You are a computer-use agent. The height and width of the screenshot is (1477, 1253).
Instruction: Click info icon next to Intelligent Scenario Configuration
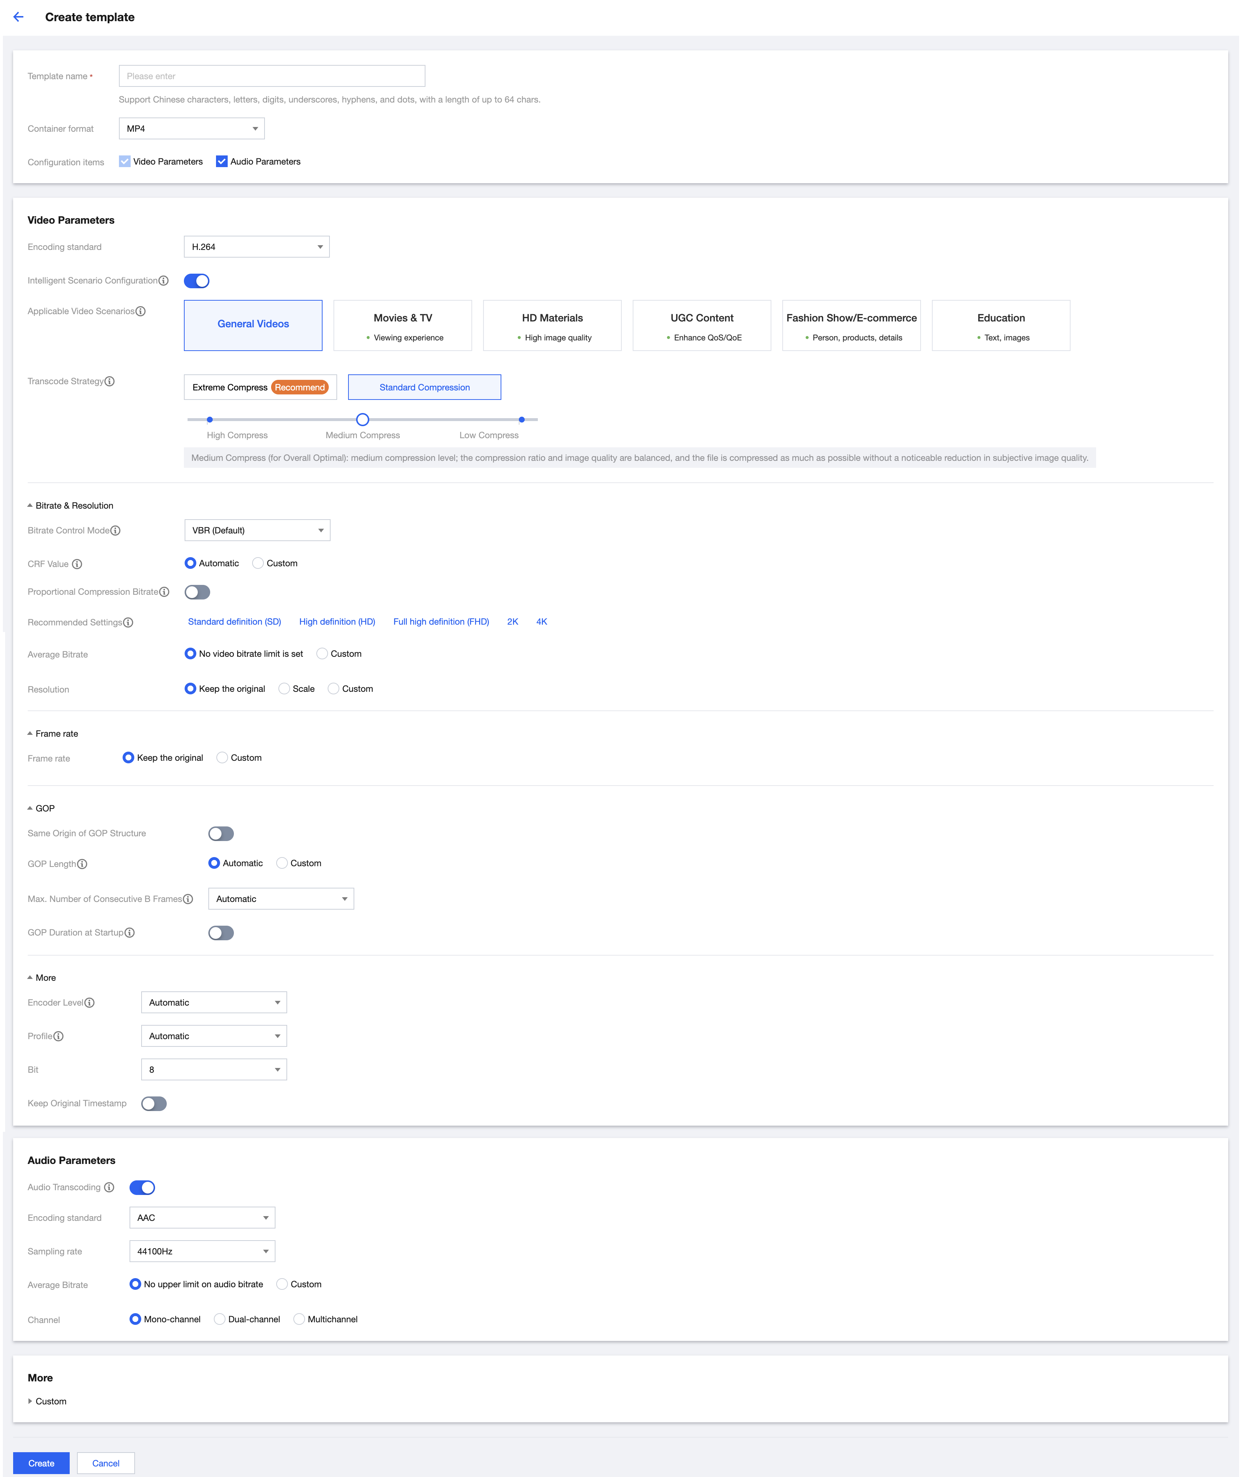point(163,281)
